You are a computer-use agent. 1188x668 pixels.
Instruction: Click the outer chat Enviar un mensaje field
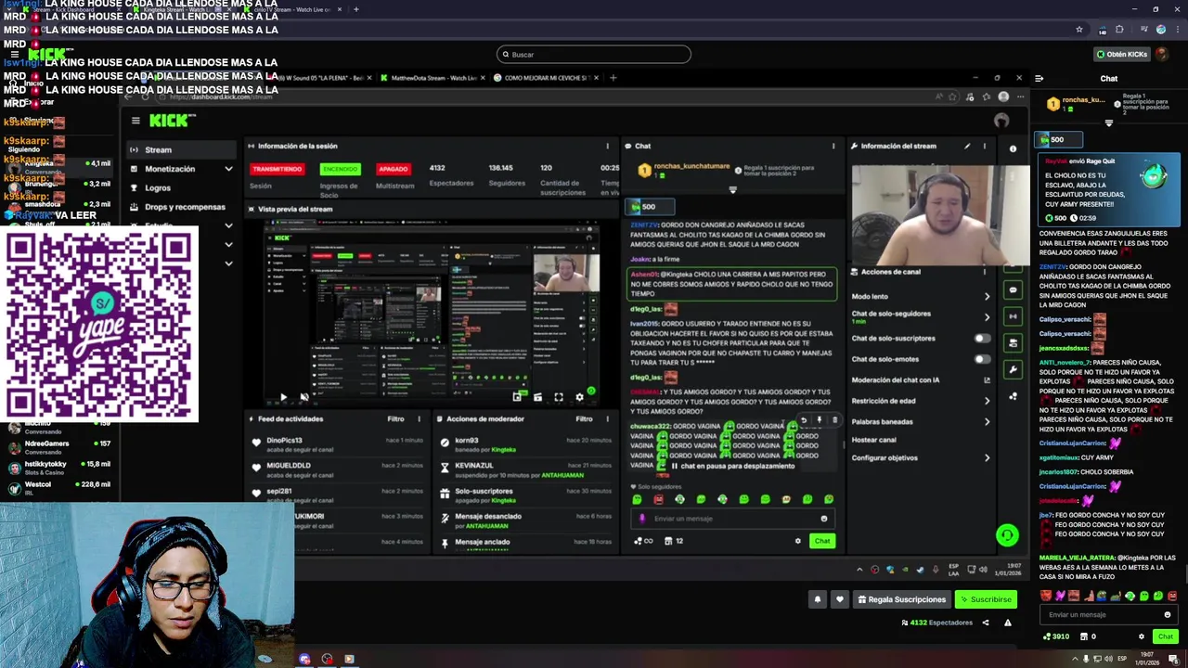1109,614
